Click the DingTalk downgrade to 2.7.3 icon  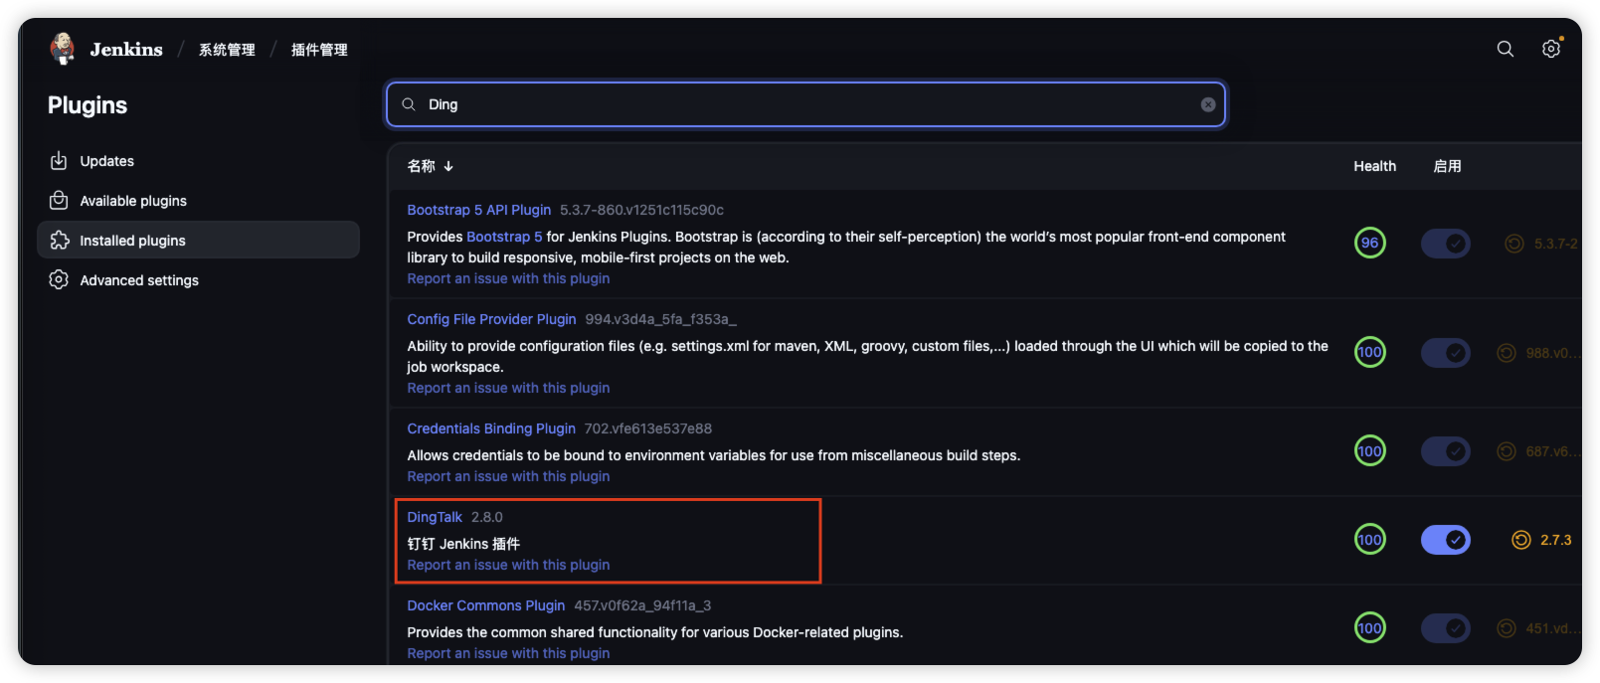1521,540
